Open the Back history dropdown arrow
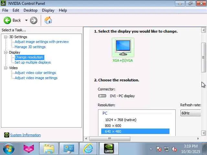This screenshot has width=207, height=155. pyautogui.click(x=26, y=20)
